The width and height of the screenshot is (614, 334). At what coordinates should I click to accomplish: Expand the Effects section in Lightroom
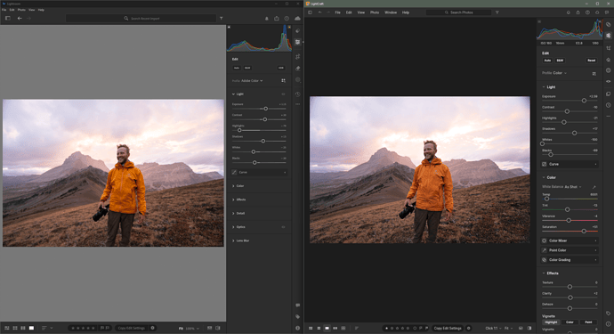point(233,200)
